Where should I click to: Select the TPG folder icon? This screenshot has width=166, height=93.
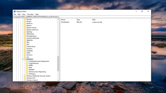tap(25, 42)
